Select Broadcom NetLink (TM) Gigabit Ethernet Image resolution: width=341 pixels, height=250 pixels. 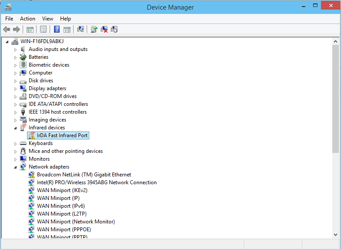pyautogui.click(x=84, y=175)
